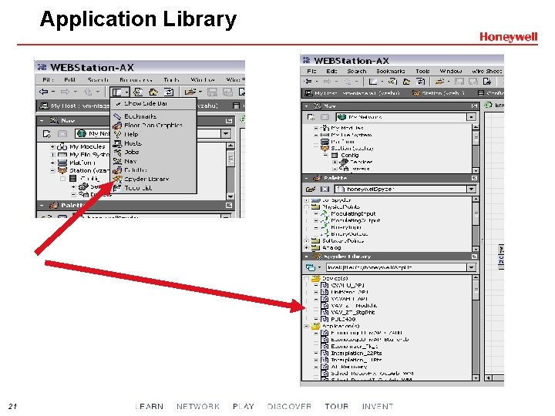
Task: Click Open palette folder icon
Action: (311, 190)
